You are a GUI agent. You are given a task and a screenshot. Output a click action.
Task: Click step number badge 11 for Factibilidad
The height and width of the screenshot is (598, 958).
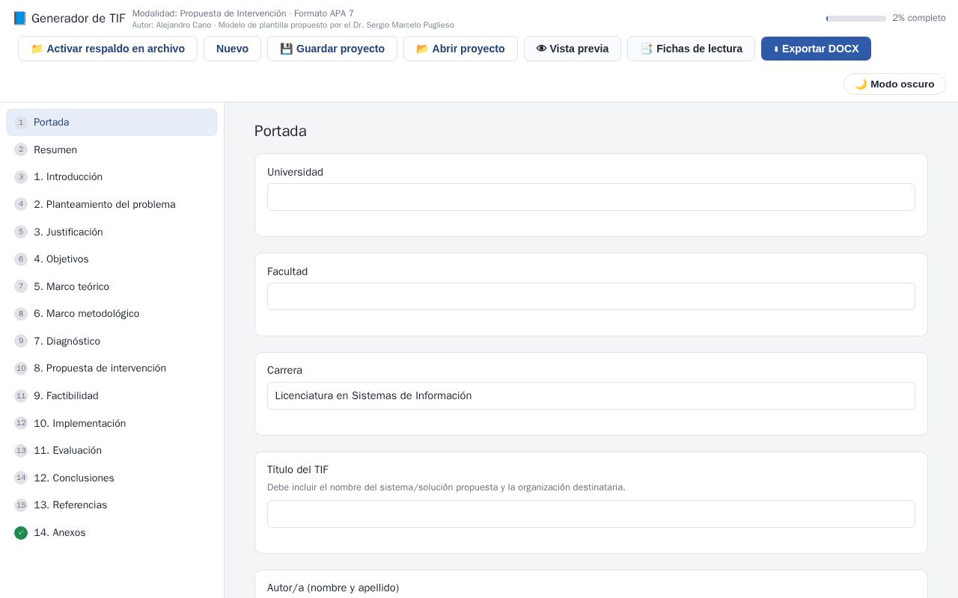pyautogui.click(x=21, y=396)
